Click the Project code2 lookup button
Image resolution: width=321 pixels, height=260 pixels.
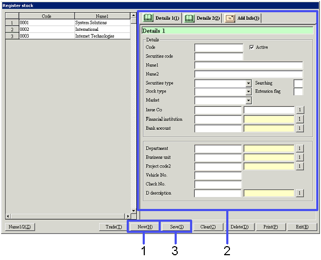coord(300,166)
